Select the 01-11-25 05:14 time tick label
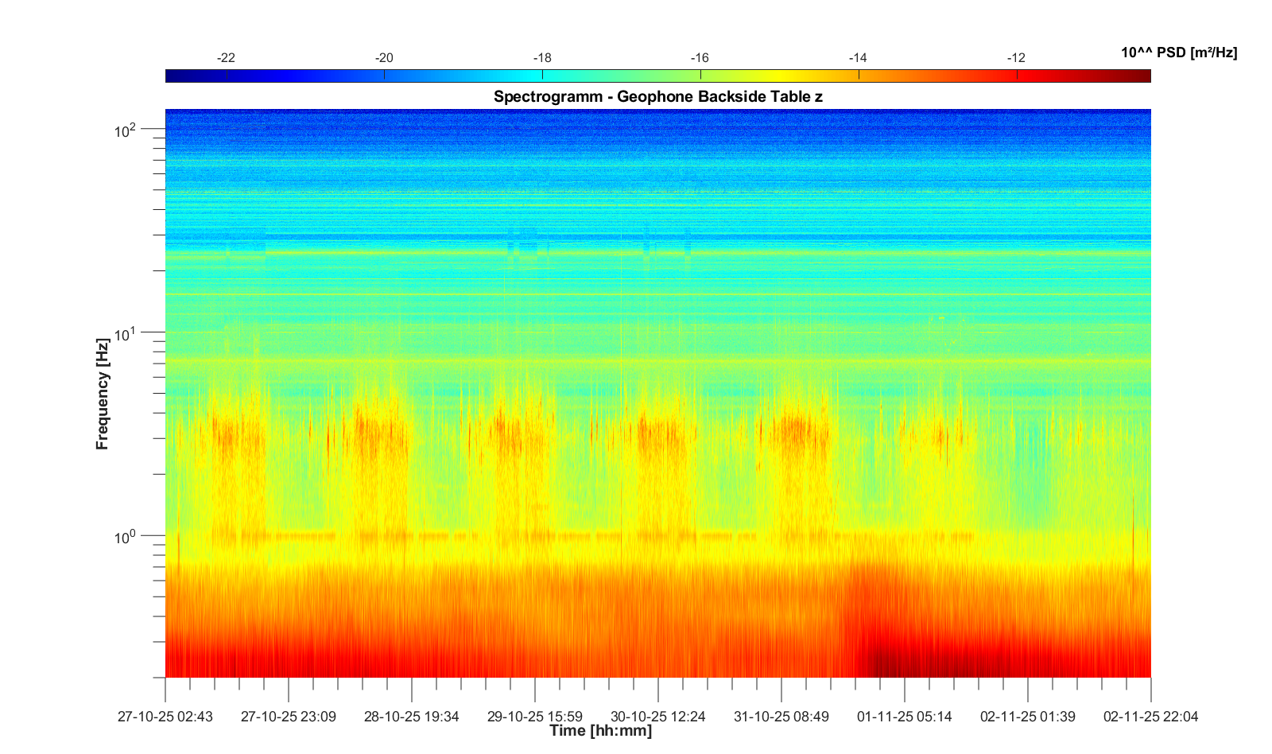This screenshot has width=1272, height=754. [x=904, y=717]
